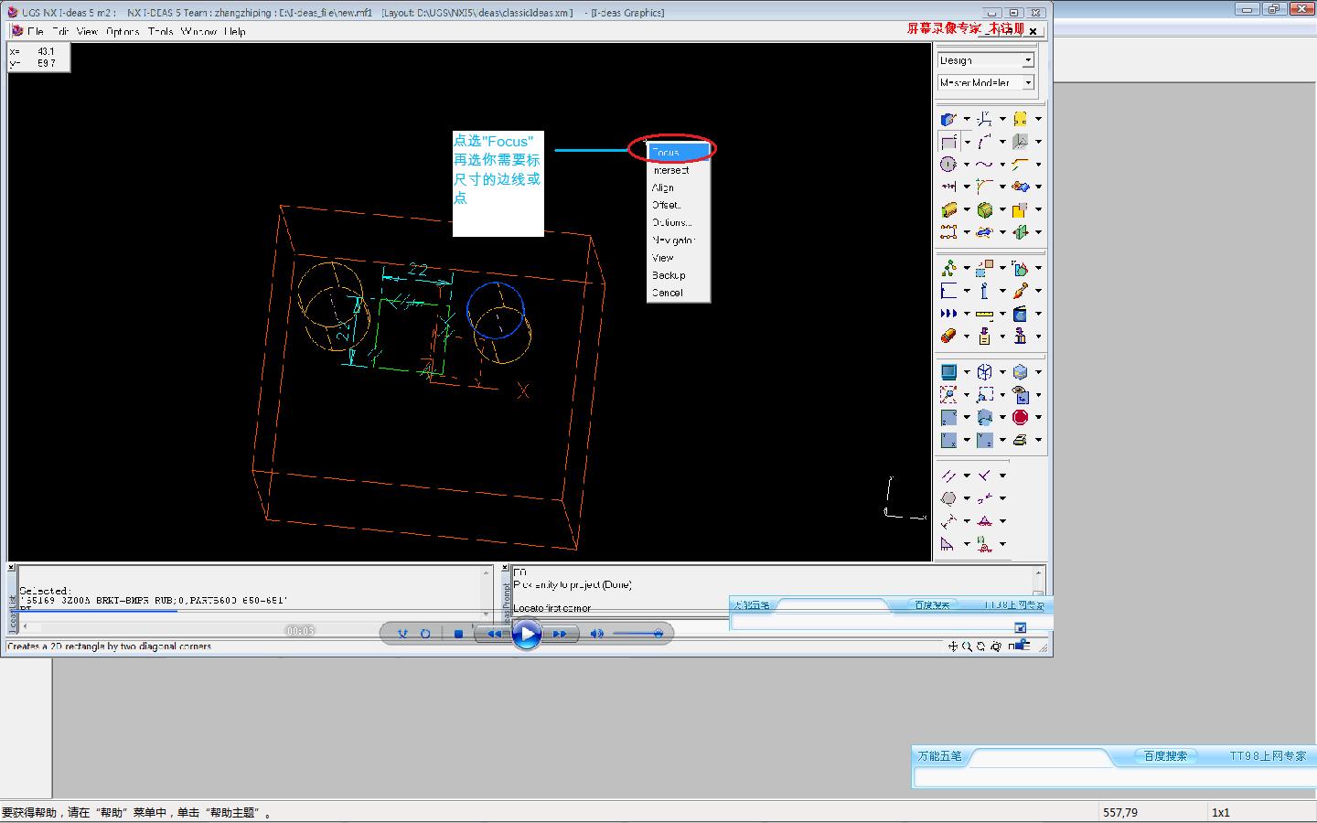
Task: Expand arrow beside the red stop sign
Action: click(x=1038, y=417)
